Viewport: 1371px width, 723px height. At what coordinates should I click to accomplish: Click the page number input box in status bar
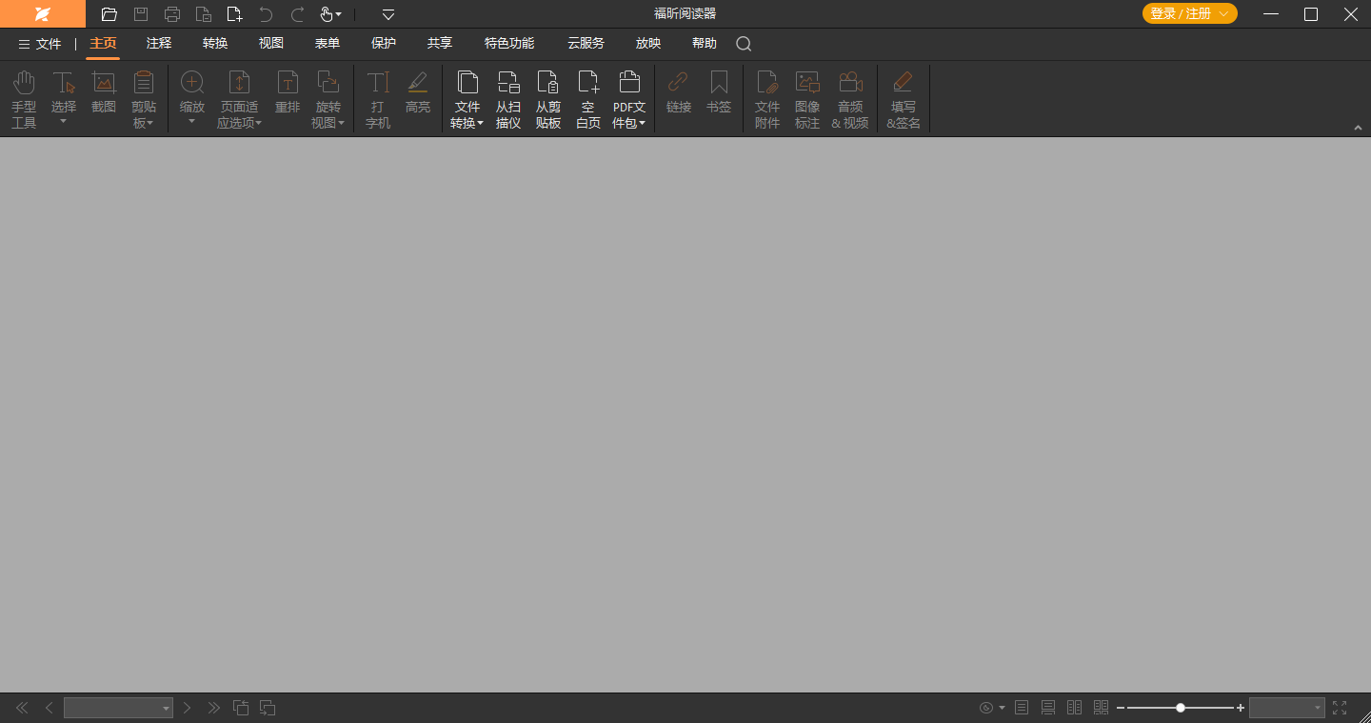tap(118, 708)
